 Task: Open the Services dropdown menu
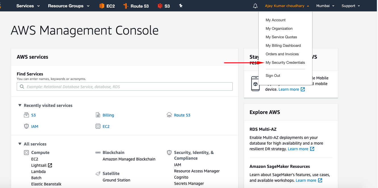click(x=28, y=6)
